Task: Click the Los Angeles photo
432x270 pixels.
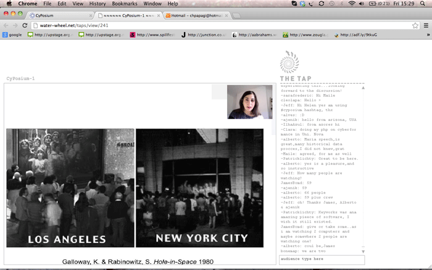Action: [x=70, y=188]
